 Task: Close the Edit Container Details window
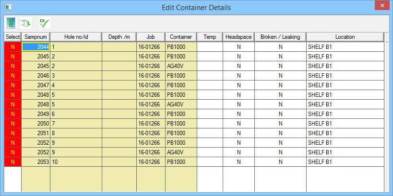point(382,5)
